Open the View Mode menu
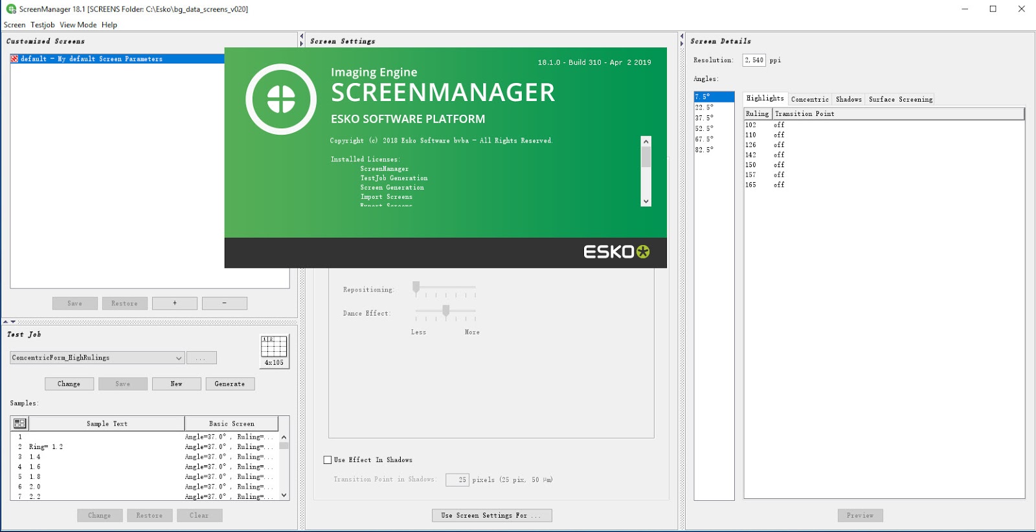The width and height of the screenshot is (1036, 532). [x=78, y=25]
